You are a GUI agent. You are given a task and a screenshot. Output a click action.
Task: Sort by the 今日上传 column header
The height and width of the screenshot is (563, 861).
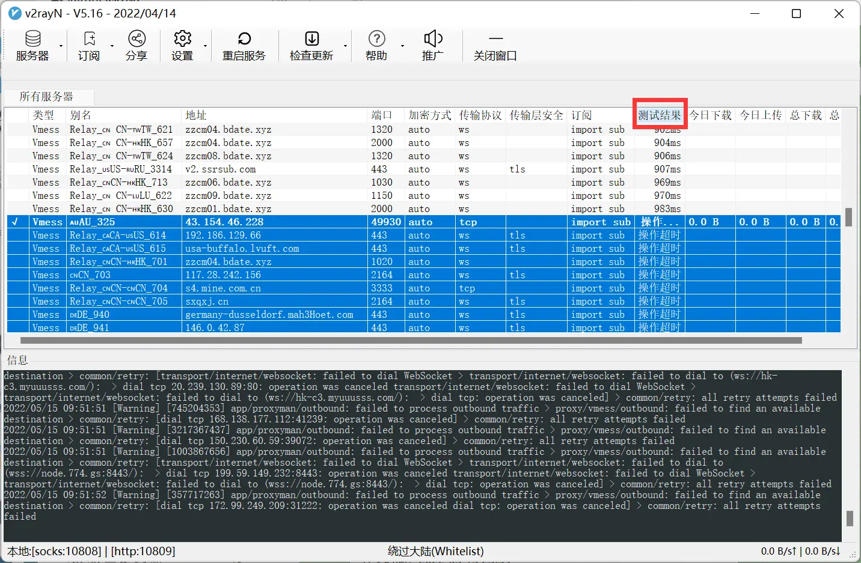coord(761,115)
